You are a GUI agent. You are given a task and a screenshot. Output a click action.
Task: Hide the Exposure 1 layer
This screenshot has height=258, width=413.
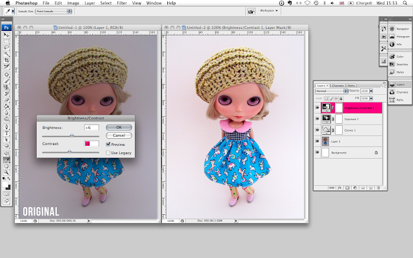pos(317,119)
